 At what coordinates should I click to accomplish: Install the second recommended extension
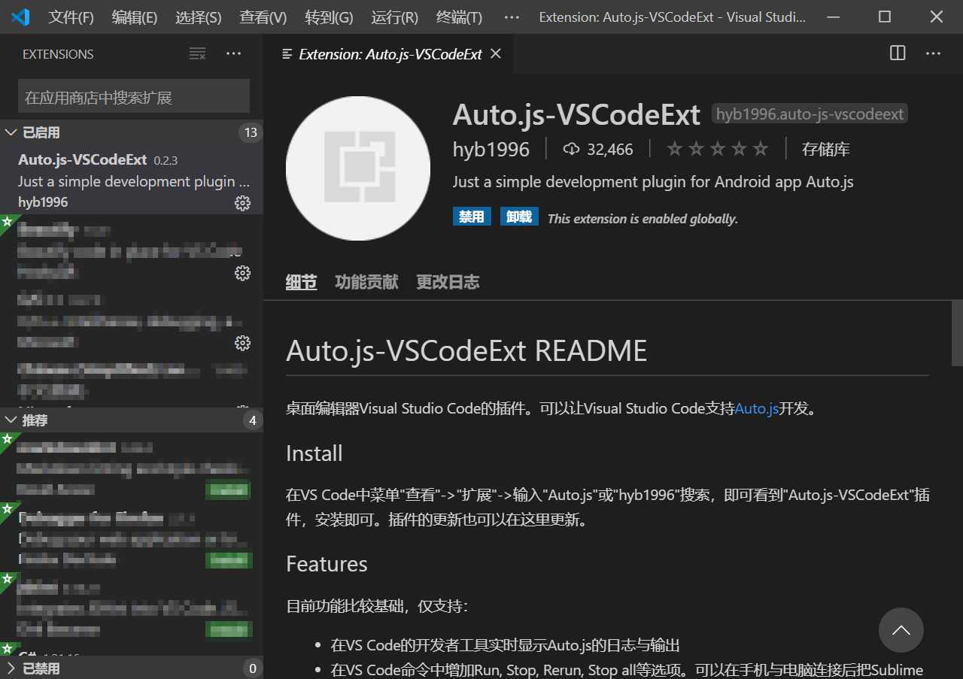pyautogui.click(x=228, y=559)
